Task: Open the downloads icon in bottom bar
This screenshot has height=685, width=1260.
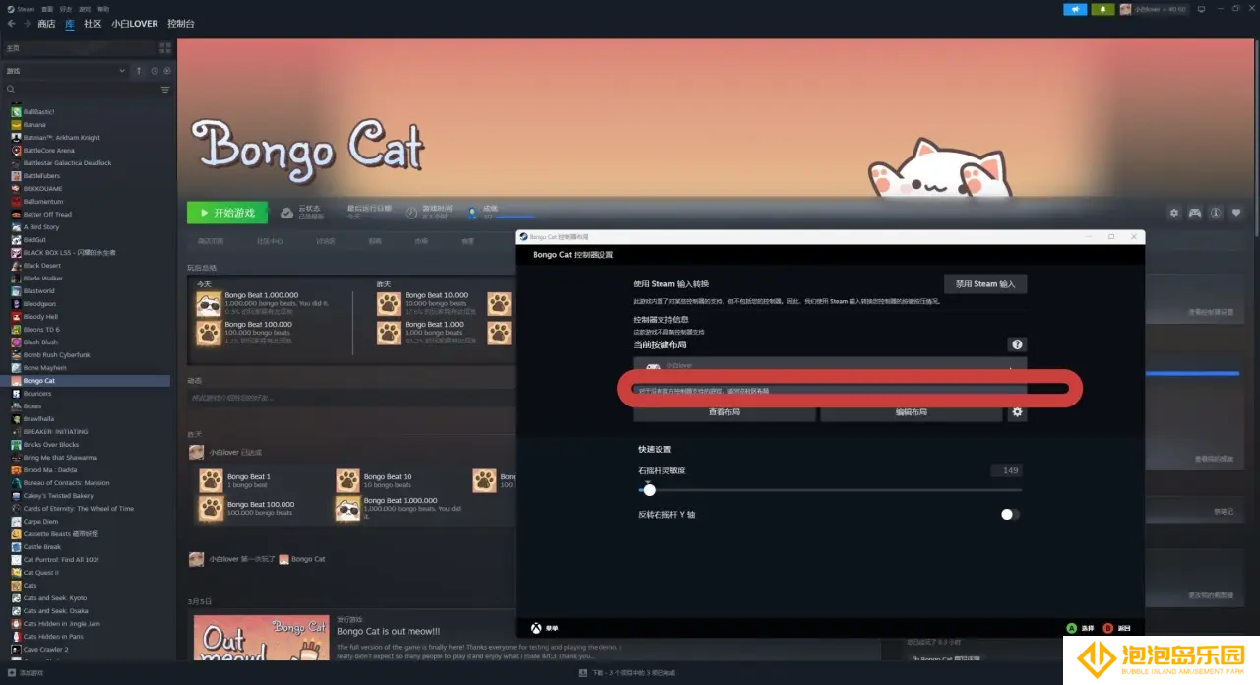Action: coord(583,673)
